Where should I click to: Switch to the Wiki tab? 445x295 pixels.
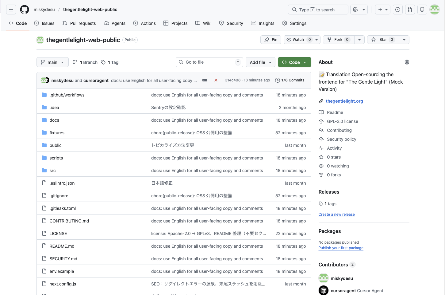(203, 23)
